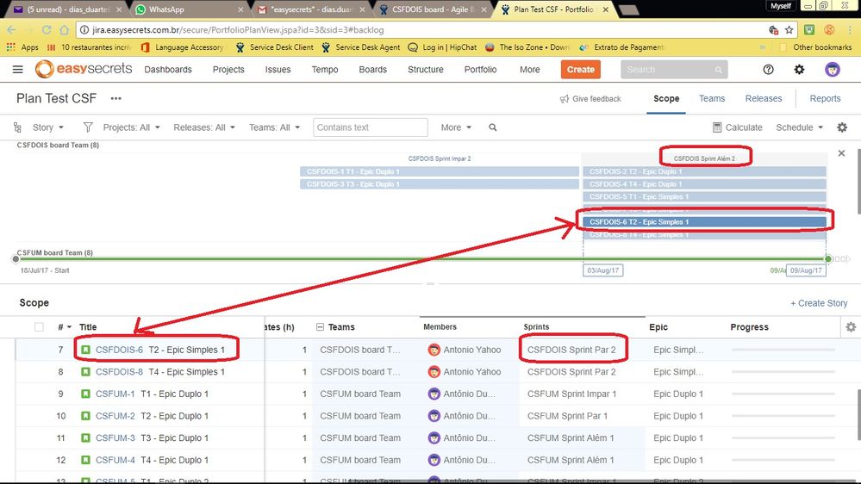Click Antonio Yahoo avatar in CSFDOIS-6 row

(x=434, y=350)
